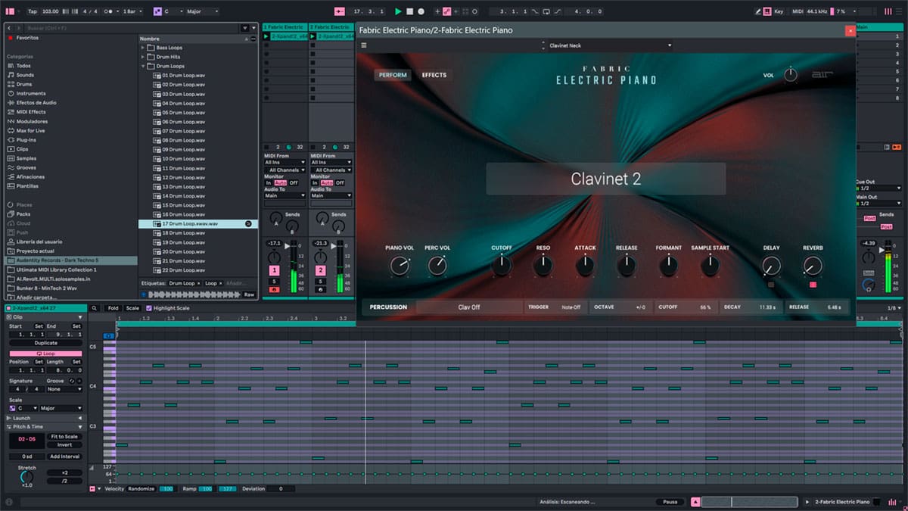The height and width of the screenshot is (511, 908).
Task: Click the transport Stop button
Action: (x=409, y=11)
